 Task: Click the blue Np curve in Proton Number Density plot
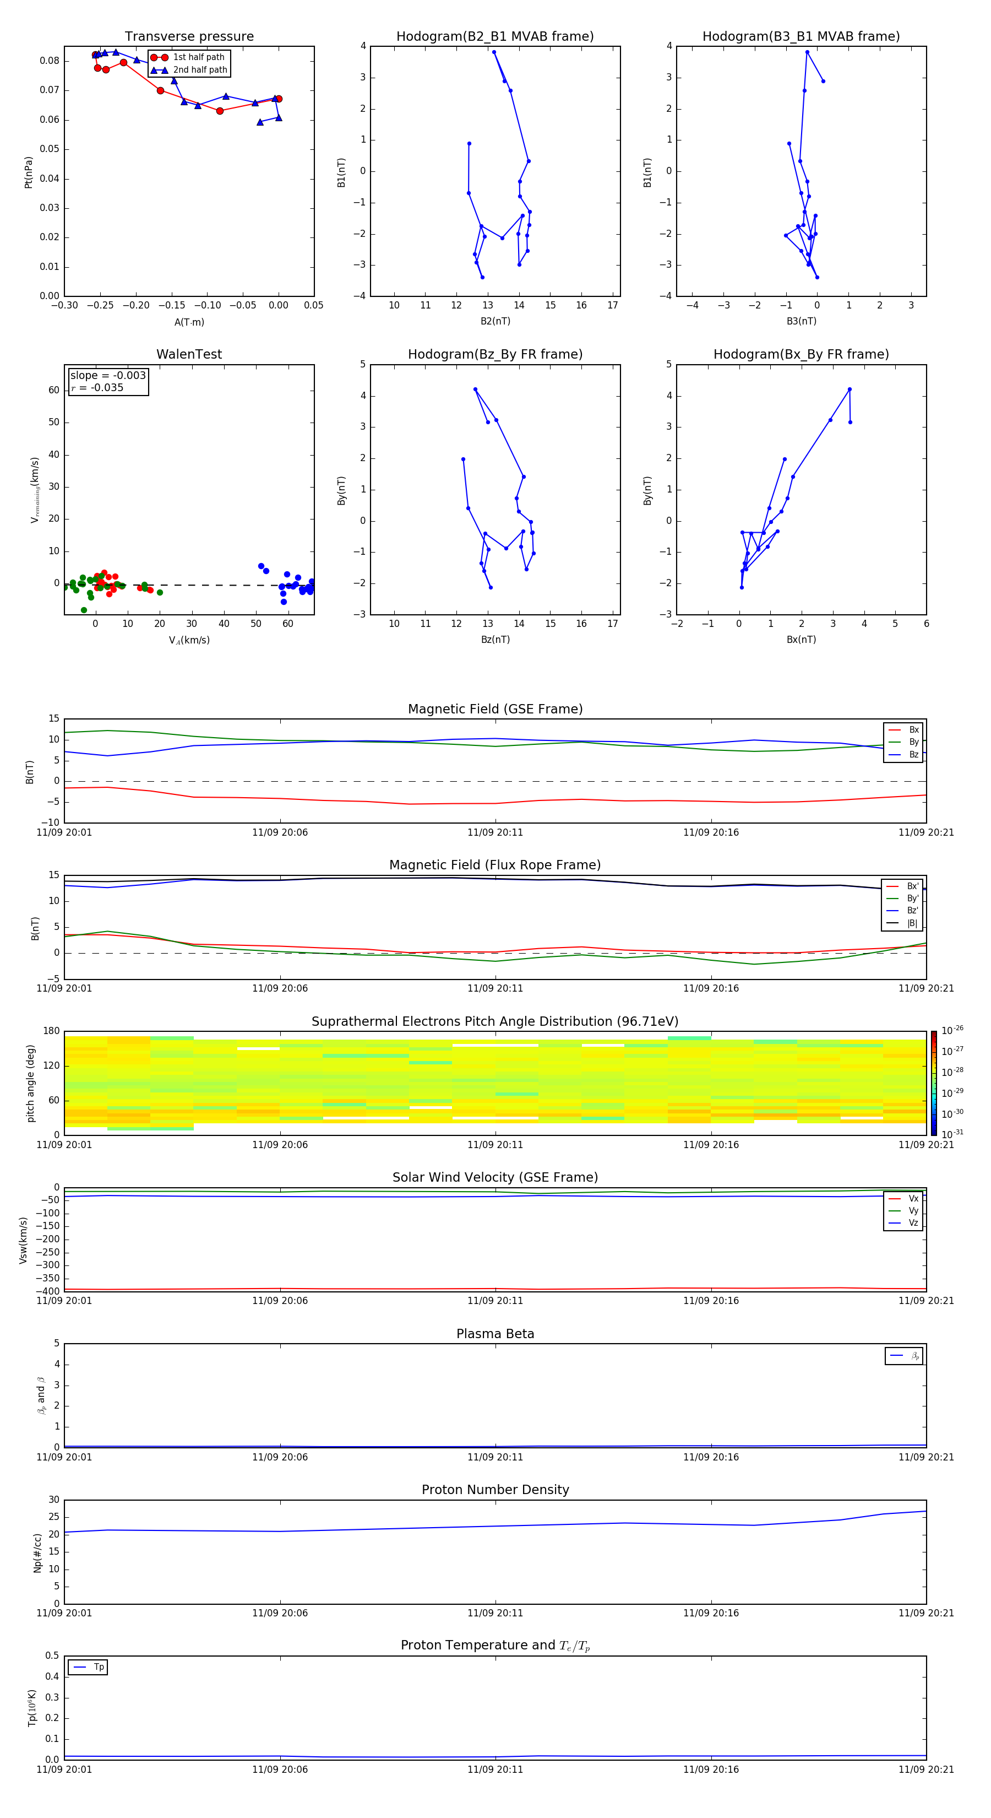[495, 1525]
